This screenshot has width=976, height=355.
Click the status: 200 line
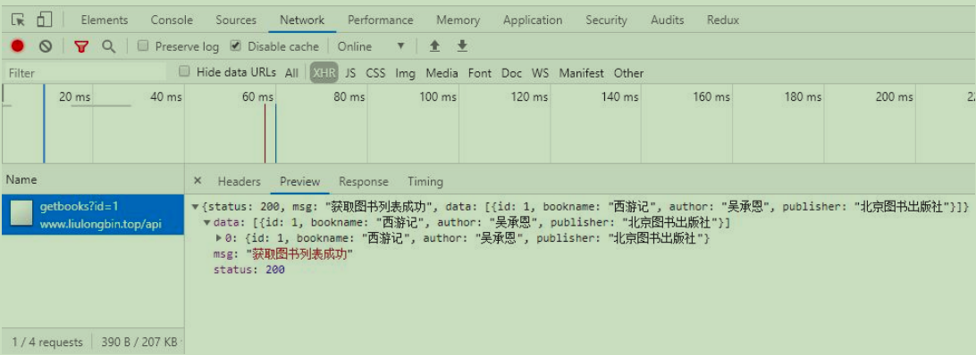249,270
